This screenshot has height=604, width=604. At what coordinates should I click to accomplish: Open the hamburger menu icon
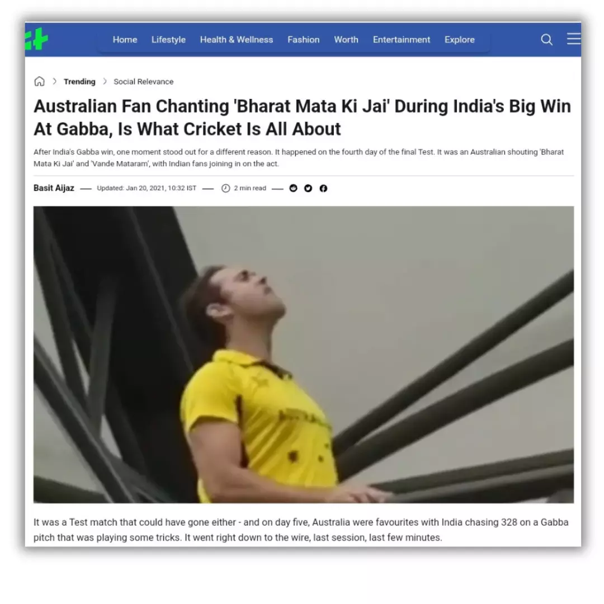(x=574, y=39)
